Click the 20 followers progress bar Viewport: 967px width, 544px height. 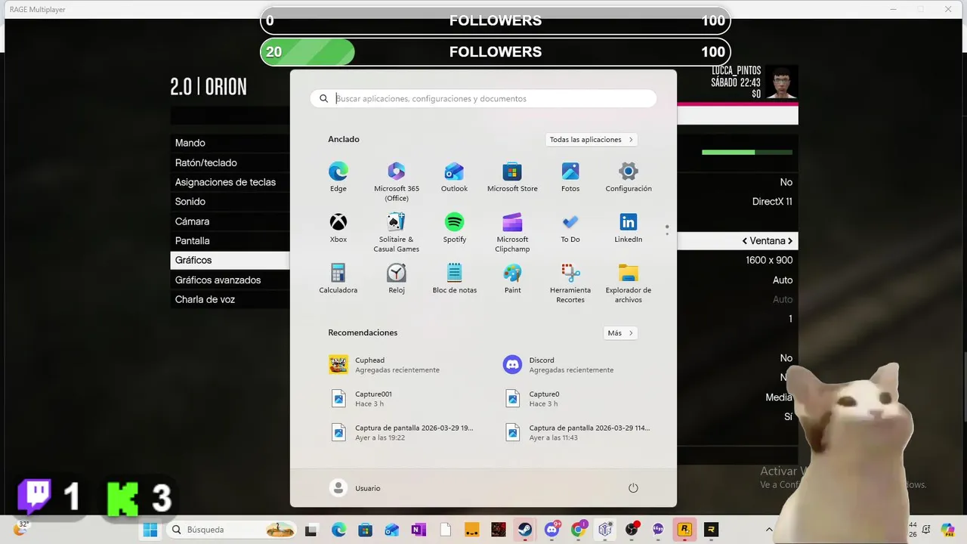click(496, 52)
